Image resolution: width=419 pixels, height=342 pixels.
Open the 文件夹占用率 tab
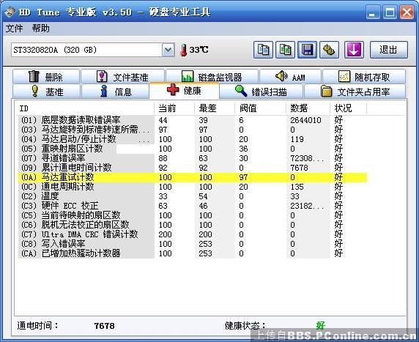coord(355,92)
